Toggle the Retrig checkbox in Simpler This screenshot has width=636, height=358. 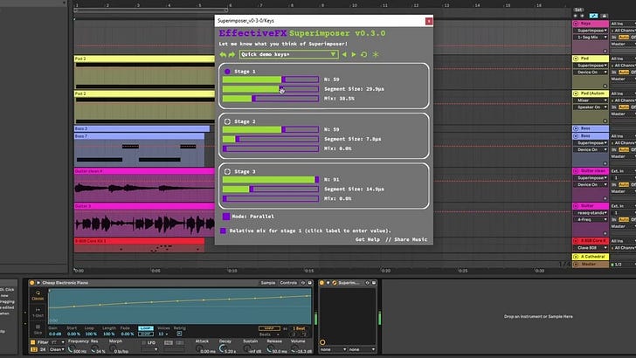click(179, 334)
